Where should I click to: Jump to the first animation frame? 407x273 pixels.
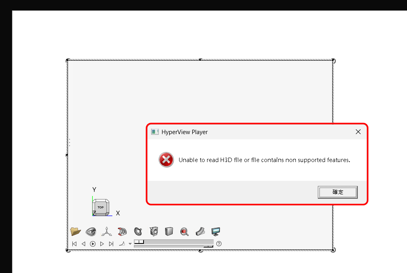[74, 244]
